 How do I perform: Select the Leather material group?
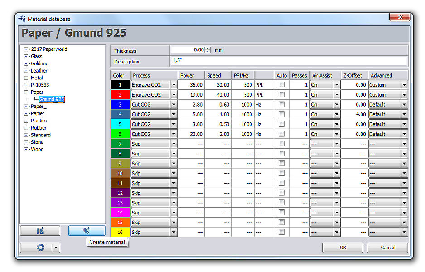(x=39, y=71)
